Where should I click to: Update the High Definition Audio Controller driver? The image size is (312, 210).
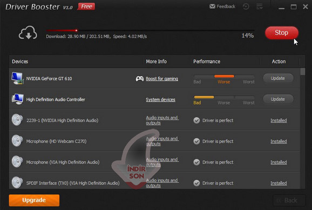[x=278, y=99]
